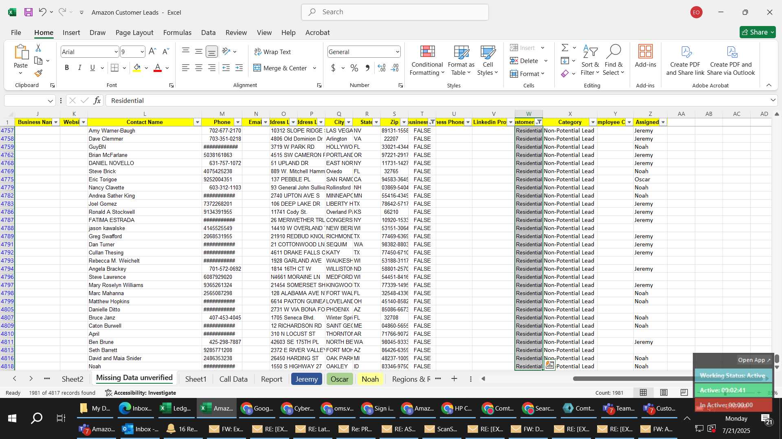Click the Format Painter brush icon
The image size is (782, 439).
(38, 73)
